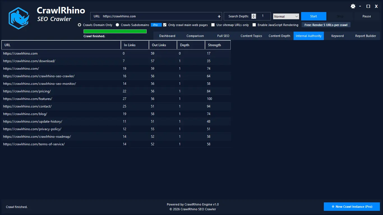Screen dimensions: 383x215
Task: Uncheck Only crawl main web pages
Action: pos(165,25)
